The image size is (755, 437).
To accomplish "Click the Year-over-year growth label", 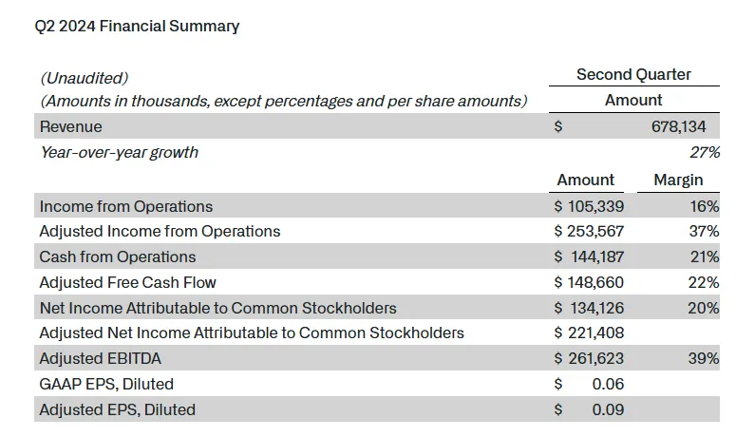I will pyautogui.click(x=119, y=152).
